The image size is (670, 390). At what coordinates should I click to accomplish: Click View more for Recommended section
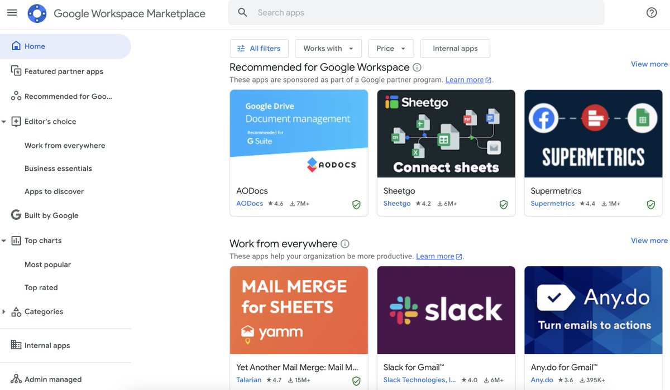click(x=649, y=64)
